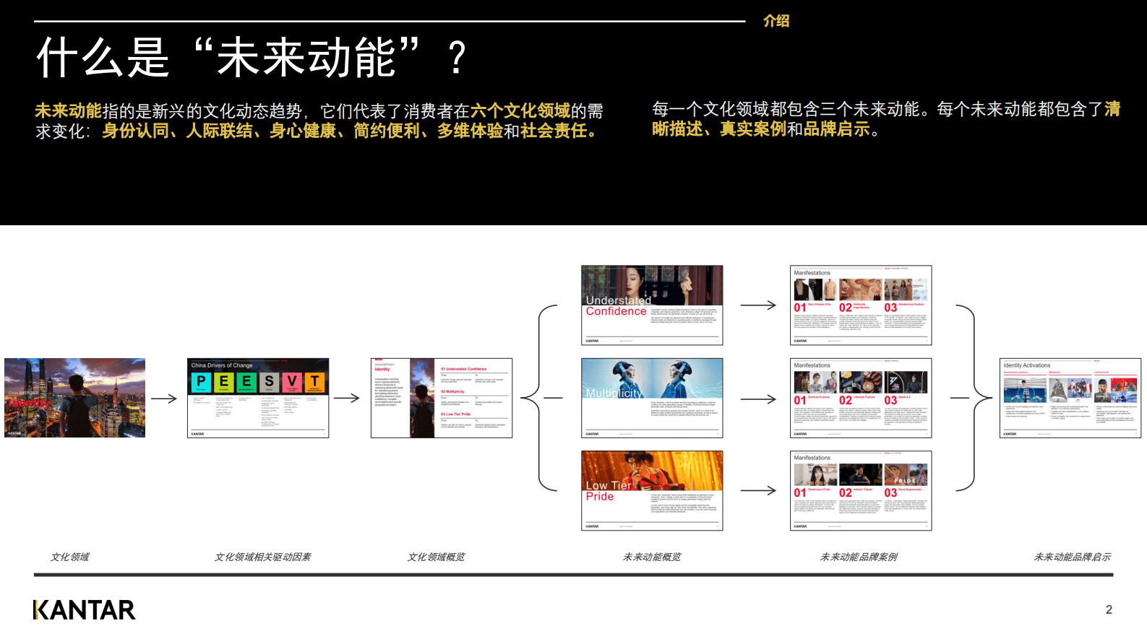Open the Low Tier Pride slide thumbnail
Viewport: 1147px width, 644px height.
652,490
